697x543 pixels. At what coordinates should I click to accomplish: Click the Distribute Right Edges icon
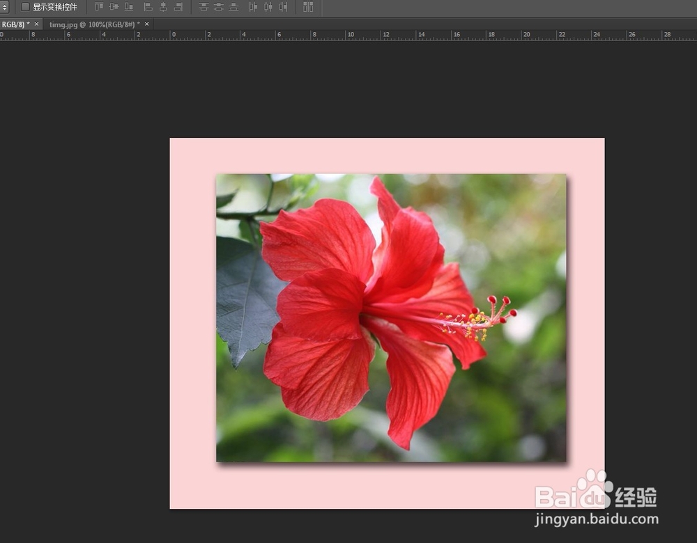coord(283,7)
